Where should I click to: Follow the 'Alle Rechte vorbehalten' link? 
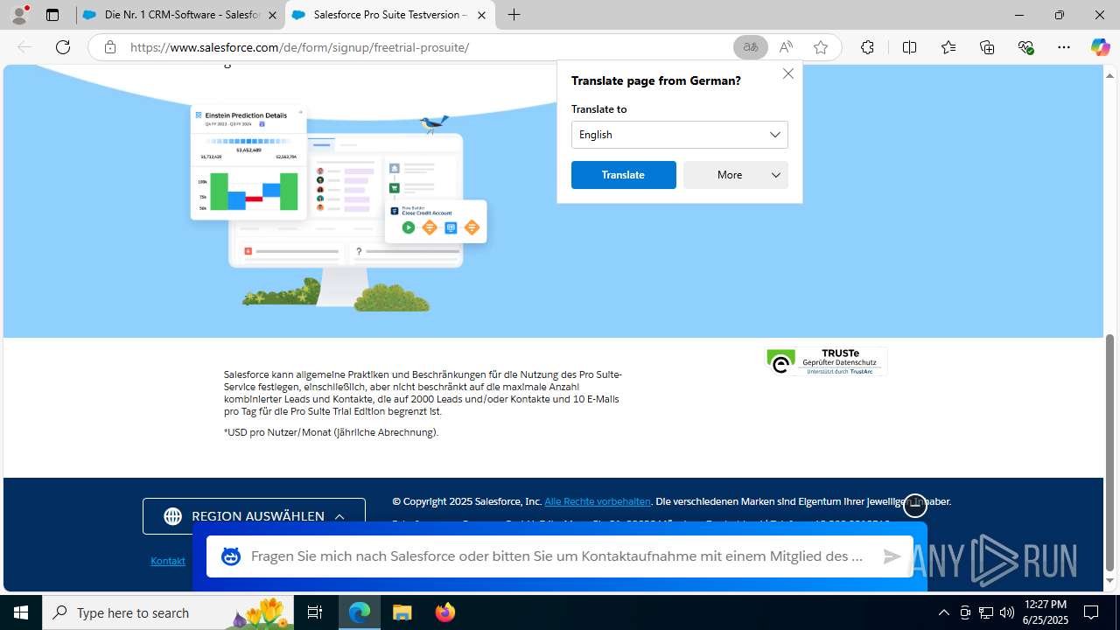tap(598, 501)
